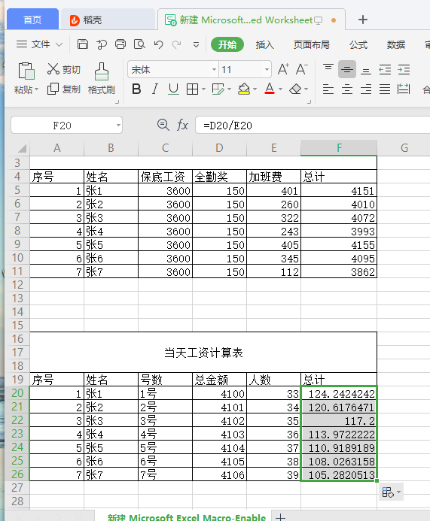Expand the paste options arrow
Screen dimensions: 430x521
37,89
